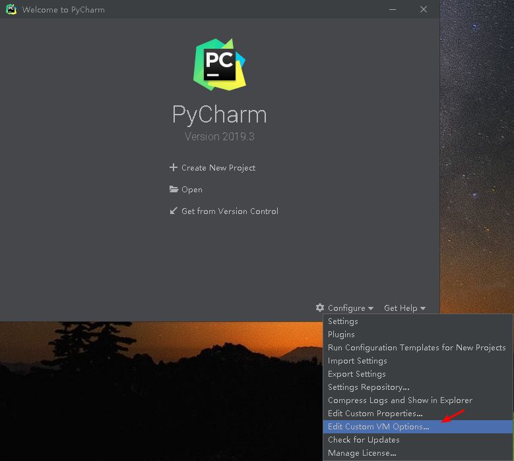514x461 pixels.
Task: Choose Import Settings from the menu
Action: [357, 361]
